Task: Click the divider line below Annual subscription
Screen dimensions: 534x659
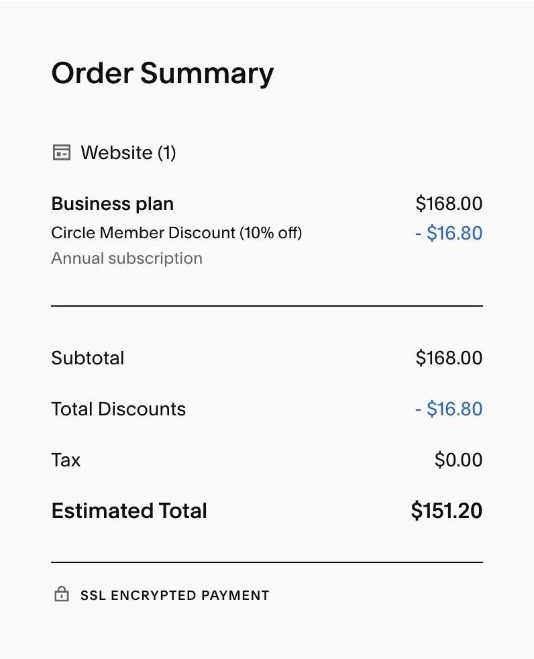Action: 267,306
